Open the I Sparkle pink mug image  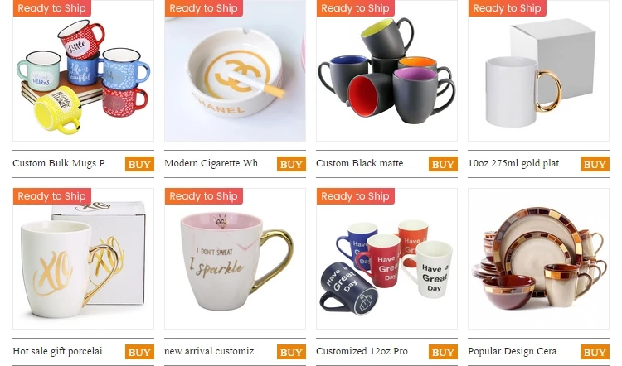click(x=236, y=258)
